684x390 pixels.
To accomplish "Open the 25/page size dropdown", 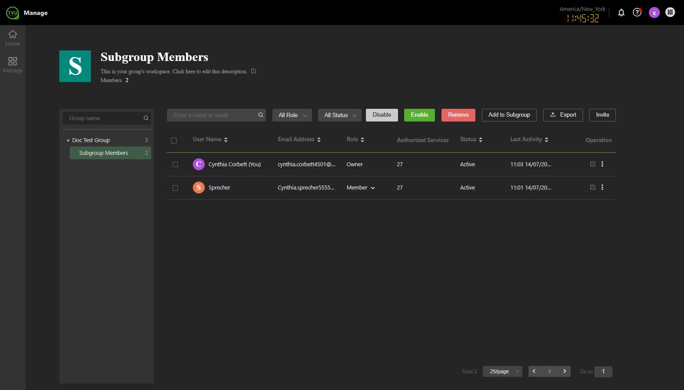I will [503, 371].
